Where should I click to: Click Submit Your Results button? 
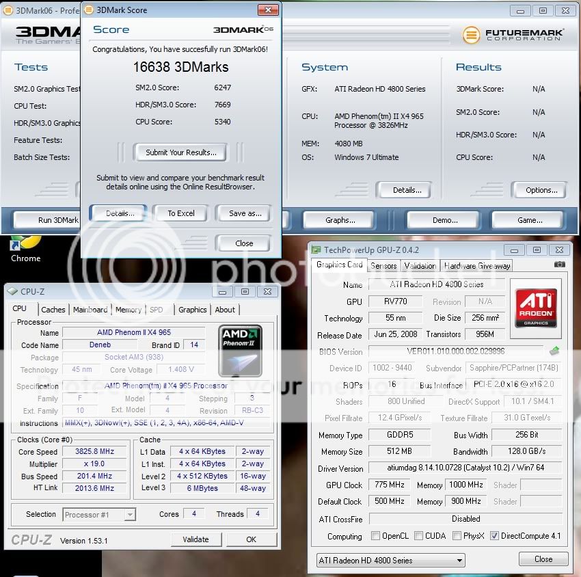click(181, 152)
